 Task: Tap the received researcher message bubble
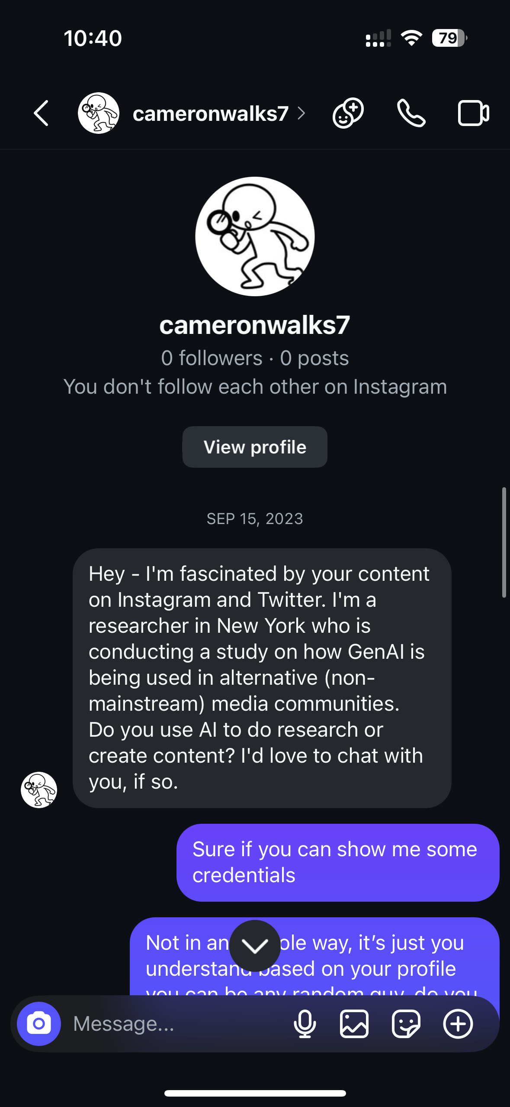coord(262,678)
